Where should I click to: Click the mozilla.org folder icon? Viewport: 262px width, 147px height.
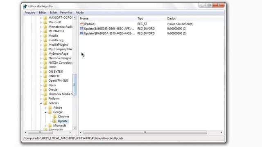[x=45, y=40]
